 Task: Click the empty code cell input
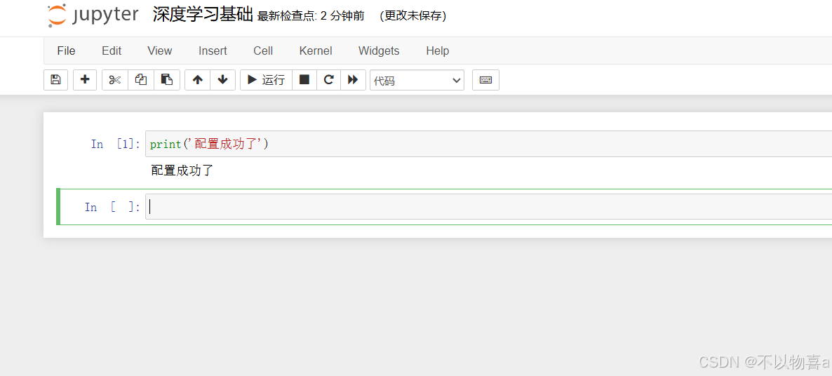pos(488,207)
